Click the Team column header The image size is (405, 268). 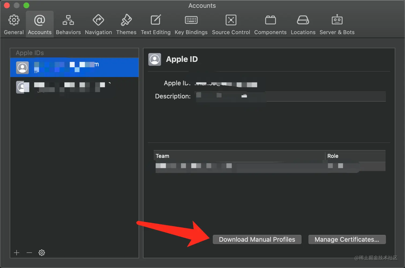[x=239, y=156]
